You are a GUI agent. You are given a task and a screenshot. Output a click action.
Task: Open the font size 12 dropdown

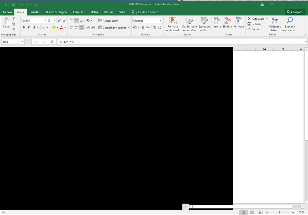point(55,21)
